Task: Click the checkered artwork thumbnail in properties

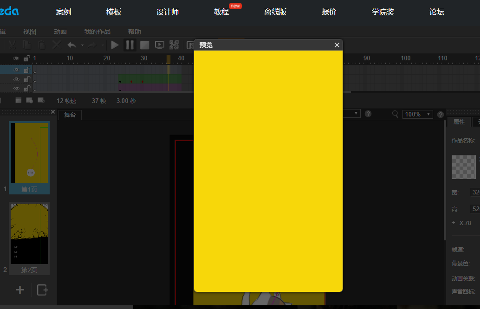Action: pyautogui.click(x=464, y=167)
